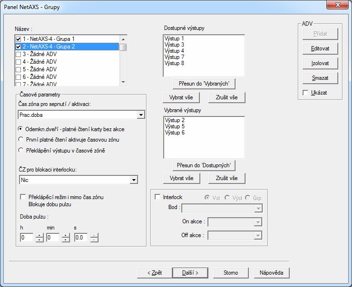Viewport: 352px width, 287px height.
Task: Select 'První platné čtení aktivuje časovou zónu'
Action: tap(20, 139)
